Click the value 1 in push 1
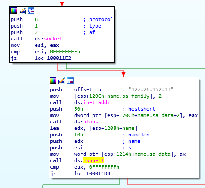 (37, 26)
